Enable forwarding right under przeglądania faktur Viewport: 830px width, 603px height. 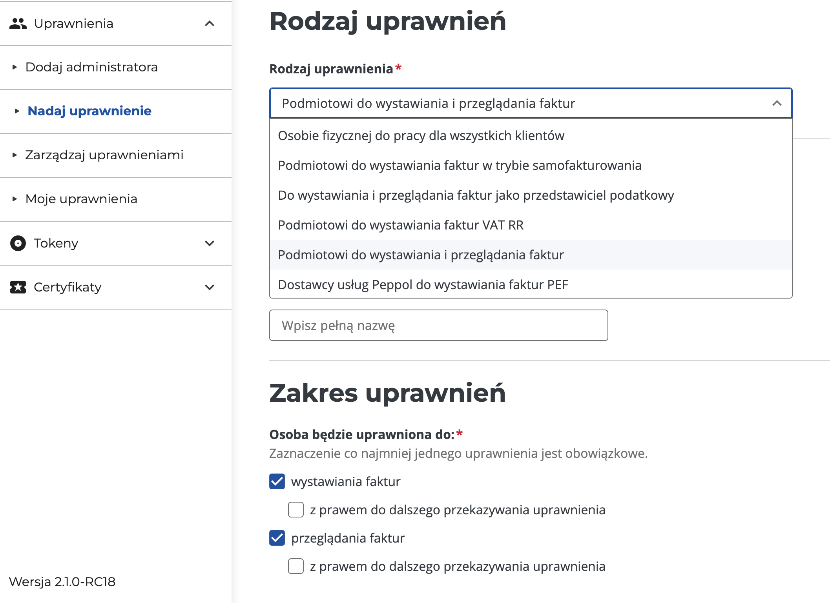click(x=296, y=566)
